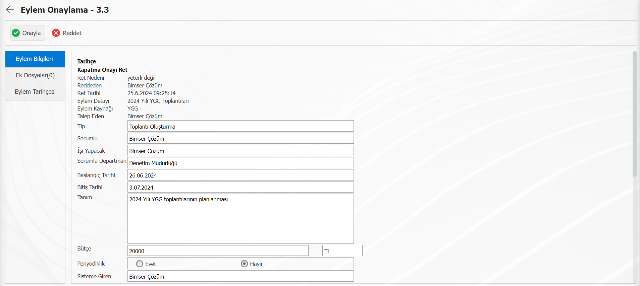Screen dimensions: 640x286
Task: Approve the action with the Onayla label
Action: pos(32,33)
